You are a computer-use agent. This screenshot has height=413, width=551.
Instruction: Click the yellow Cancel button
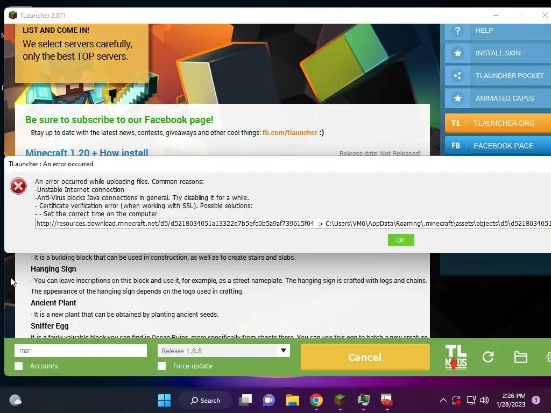[x=365, y=357]
